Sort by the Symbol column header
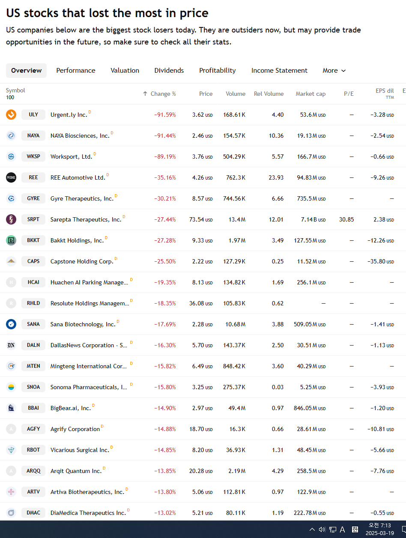The image size is (406, 538). [x=15, y=90]
